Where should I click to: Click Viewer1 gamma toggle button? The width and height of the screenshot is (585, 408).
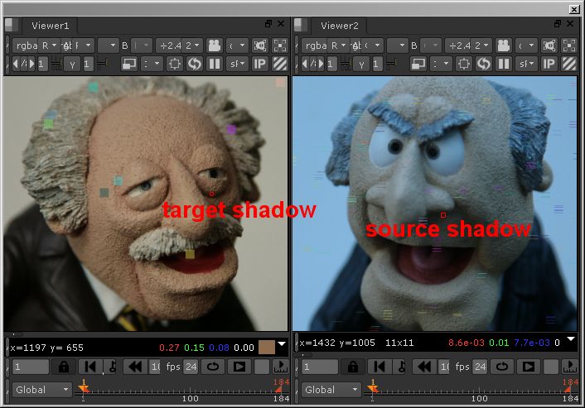(72, 64)
